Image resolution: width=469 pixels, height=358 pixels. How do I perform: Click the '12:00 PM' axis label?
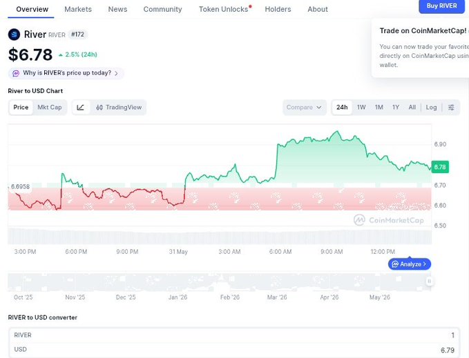click(x=383, y=252)
